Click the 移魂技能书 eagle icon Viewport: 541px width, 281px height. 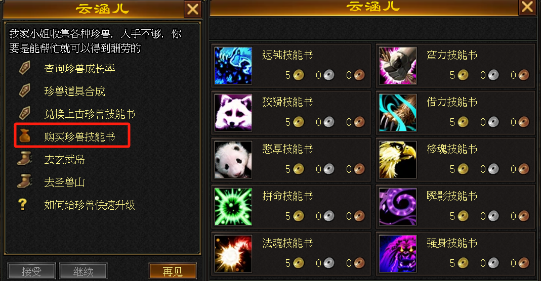point(398,160)
